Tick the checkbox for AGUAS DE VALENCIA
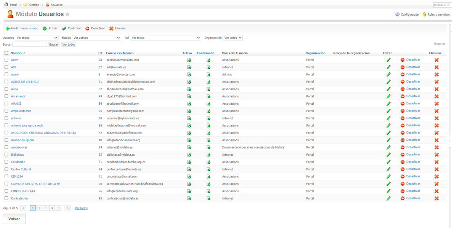 click(6, 81)
